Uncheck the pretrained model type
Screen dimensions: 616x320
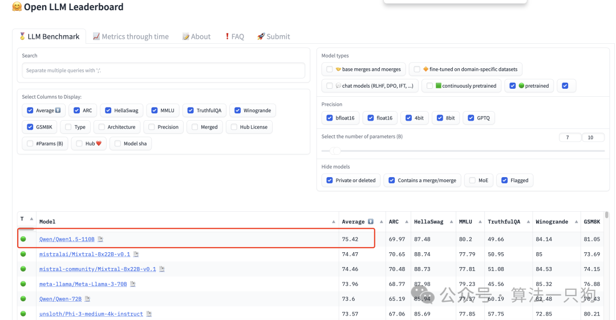coord(513,85)
